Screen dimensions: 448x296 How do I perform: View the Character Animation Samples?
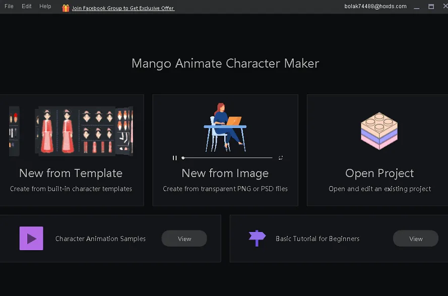pos(184,239)
